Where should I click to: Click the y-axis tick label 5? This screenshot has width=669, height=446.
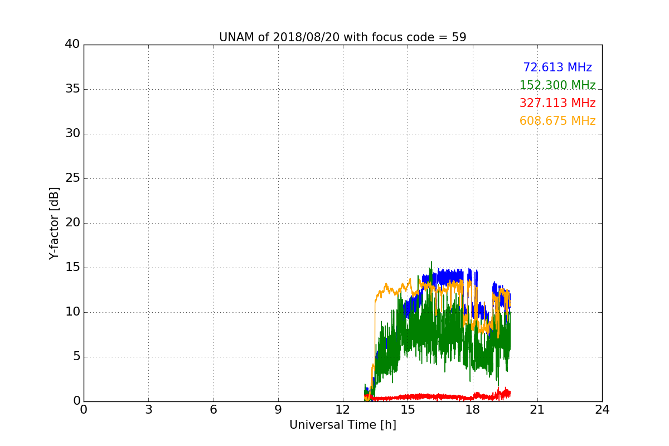point(76,357)
